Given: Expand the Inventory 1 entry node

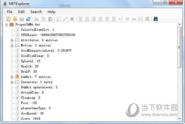Looking at the screenshot, I should (12, 82).
